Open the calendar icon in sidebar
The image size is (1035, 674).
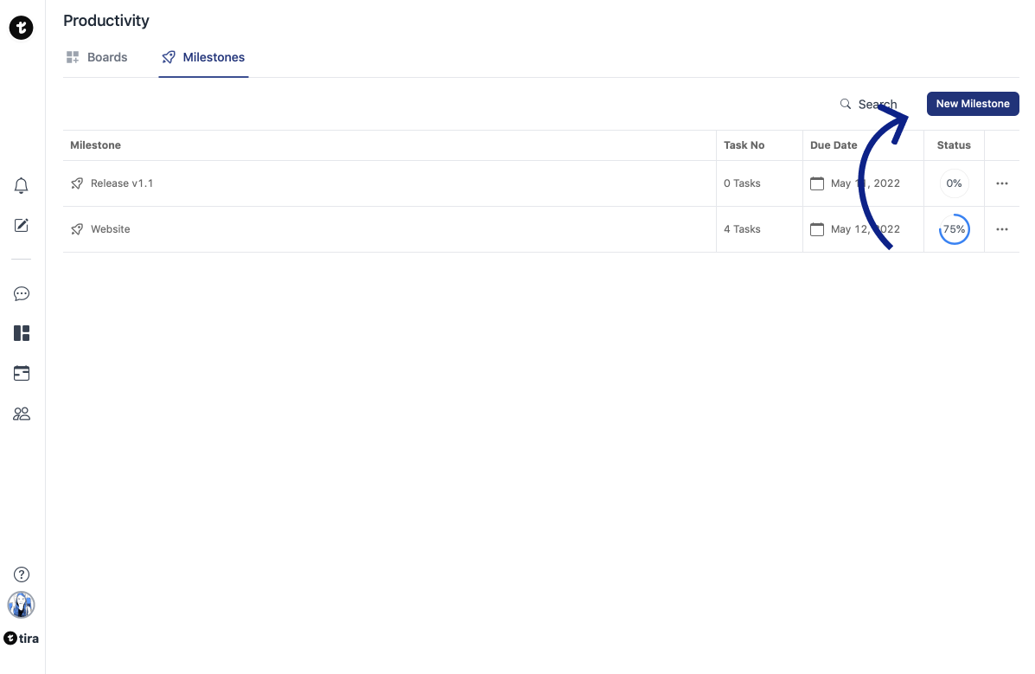[x=22, y=374]
